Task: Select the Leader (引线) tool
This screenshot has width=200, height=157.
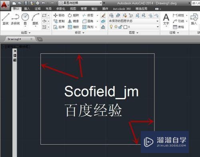Action: point(178,21)
